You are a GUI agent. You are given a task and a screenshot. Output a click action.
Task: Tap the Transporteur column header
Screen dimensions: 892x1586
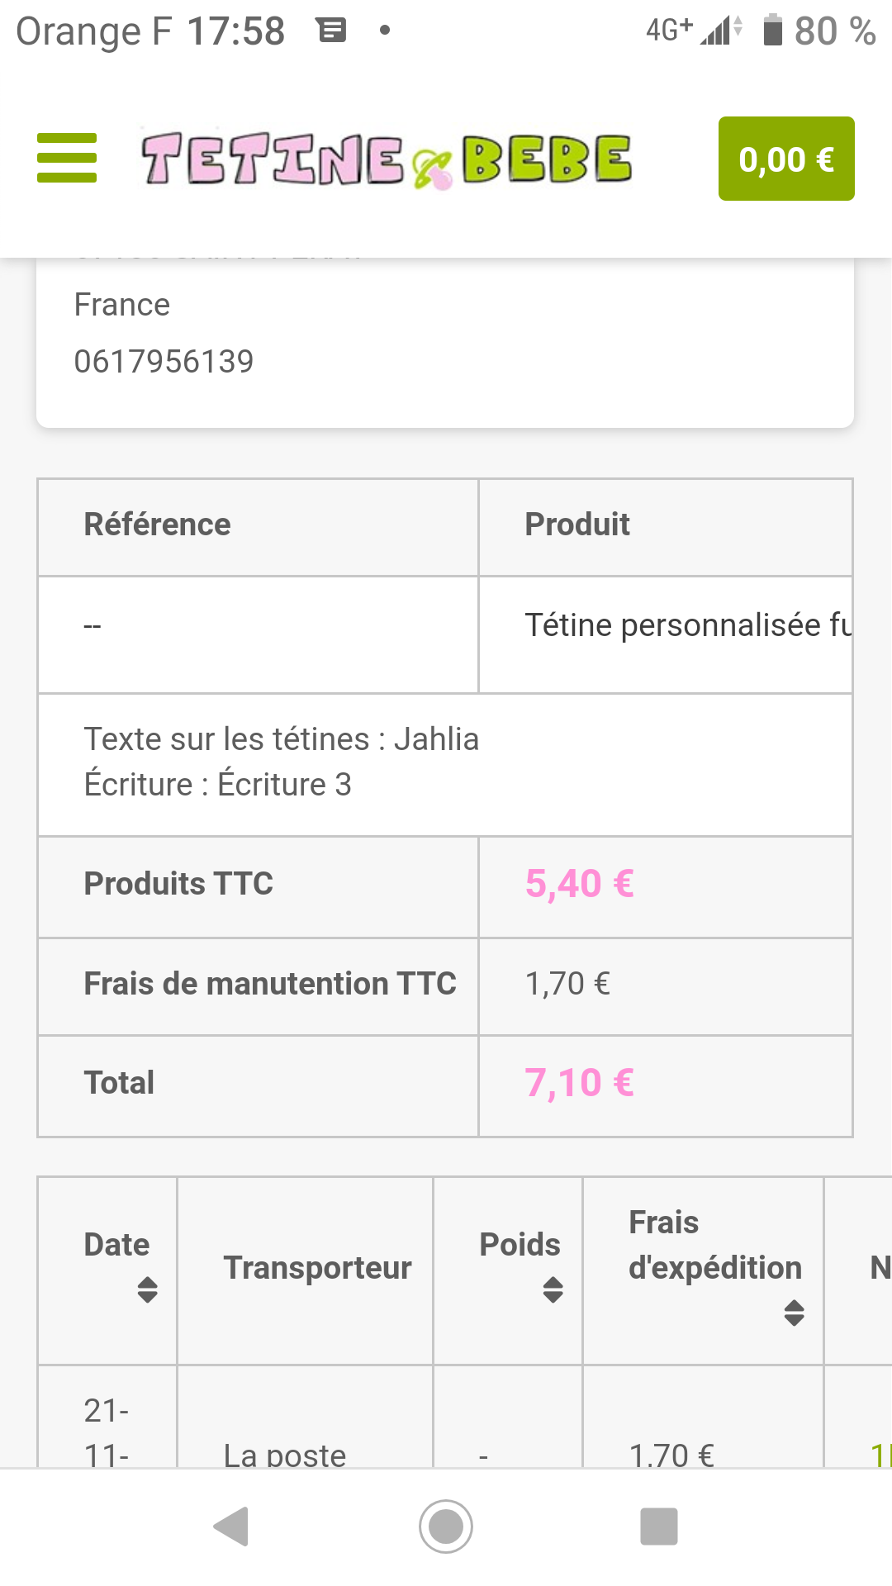click(317, 1268)
